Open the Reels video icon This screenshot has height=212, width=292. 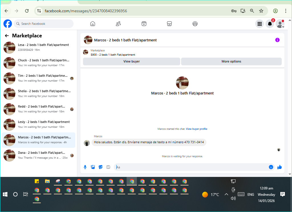(x=144, y=24)
